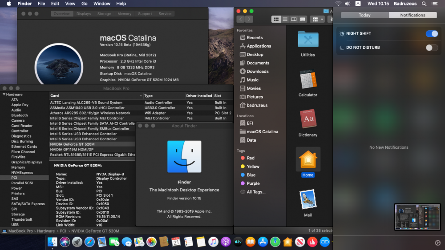Select Graphics/Displays in the hardware tree

point(27,162)
